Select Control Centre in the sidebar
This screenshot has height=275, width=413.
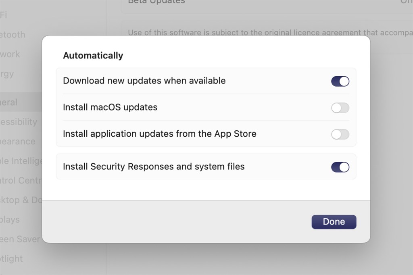pyautogui.click(x=21, y=180)
